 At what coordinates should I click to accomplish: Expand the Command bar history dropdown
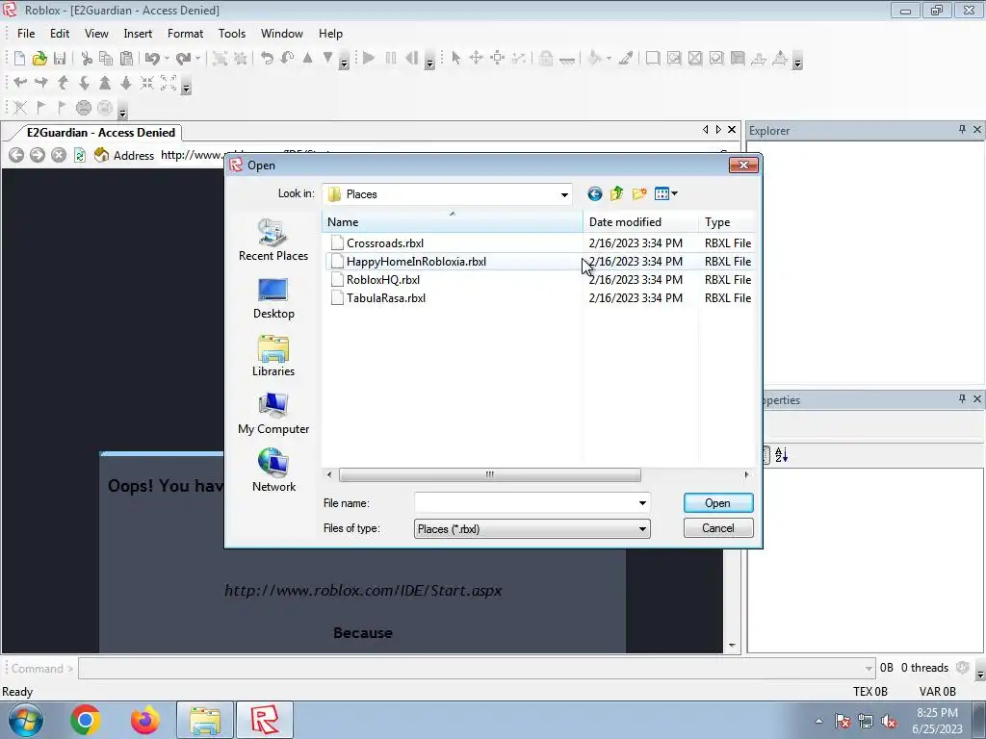(x=869, y=668)
